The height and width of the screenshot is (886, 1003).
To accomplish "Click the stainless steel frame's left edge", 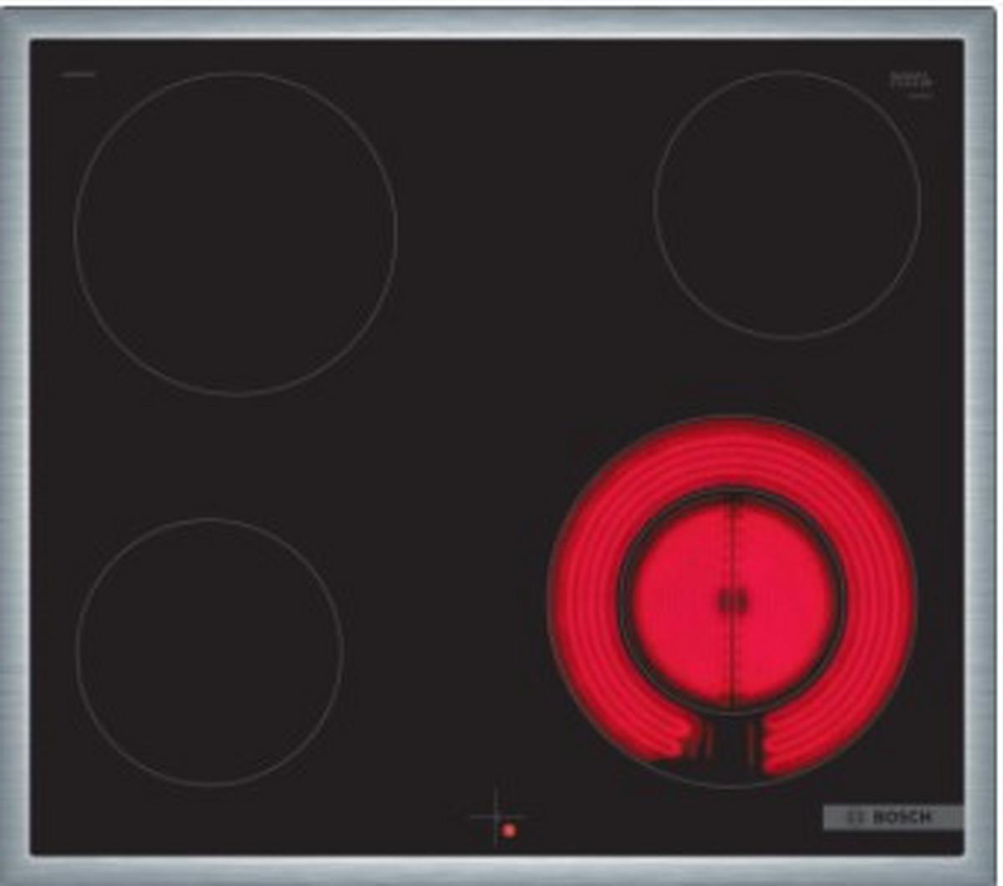I will tap(14, 443).
